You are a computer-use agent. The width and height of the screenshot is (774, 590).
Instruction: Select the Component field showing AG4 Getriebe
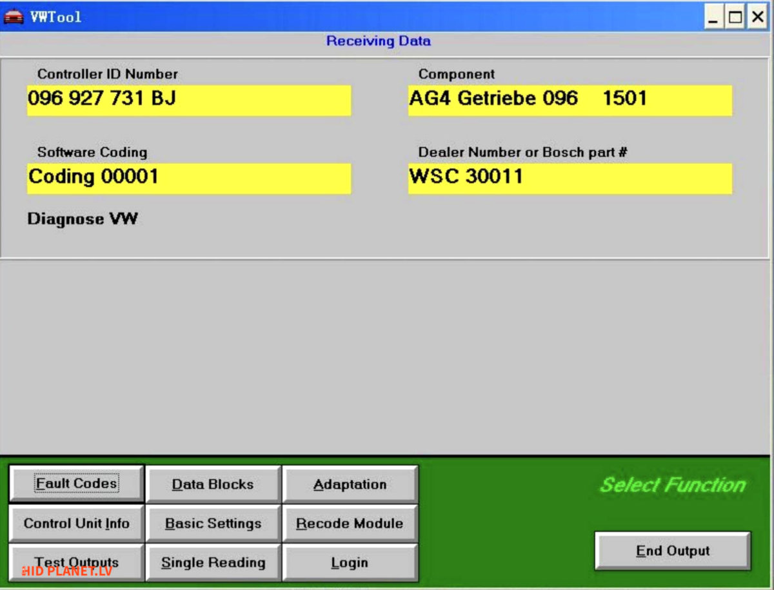pyautogui.click(x=569, y=100)
